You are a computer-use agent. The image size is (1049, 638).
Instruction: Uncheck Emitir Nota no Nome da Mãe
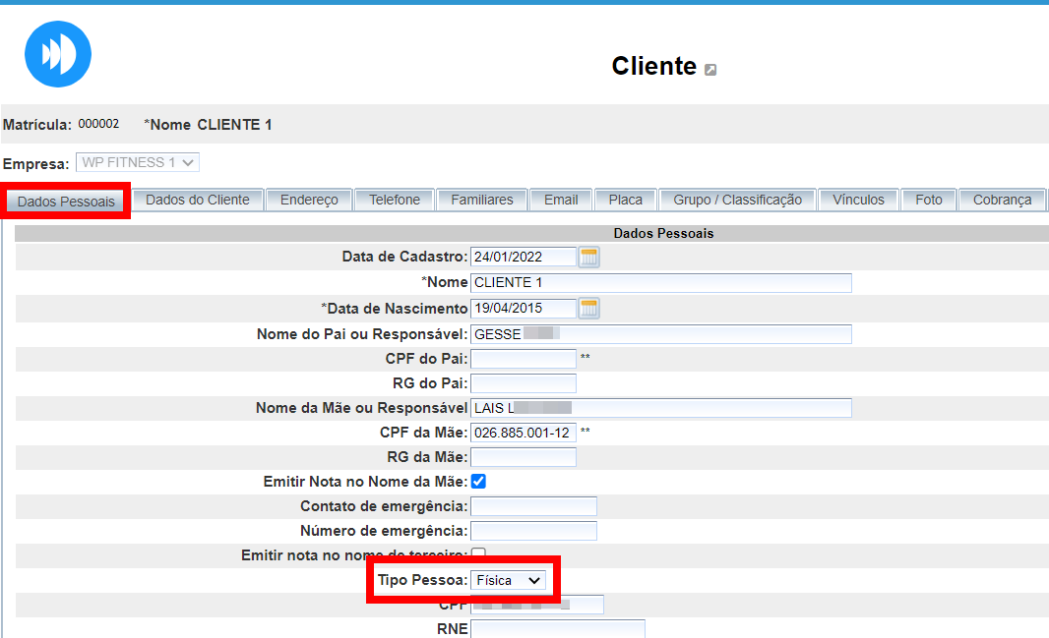tap(478, 482)
